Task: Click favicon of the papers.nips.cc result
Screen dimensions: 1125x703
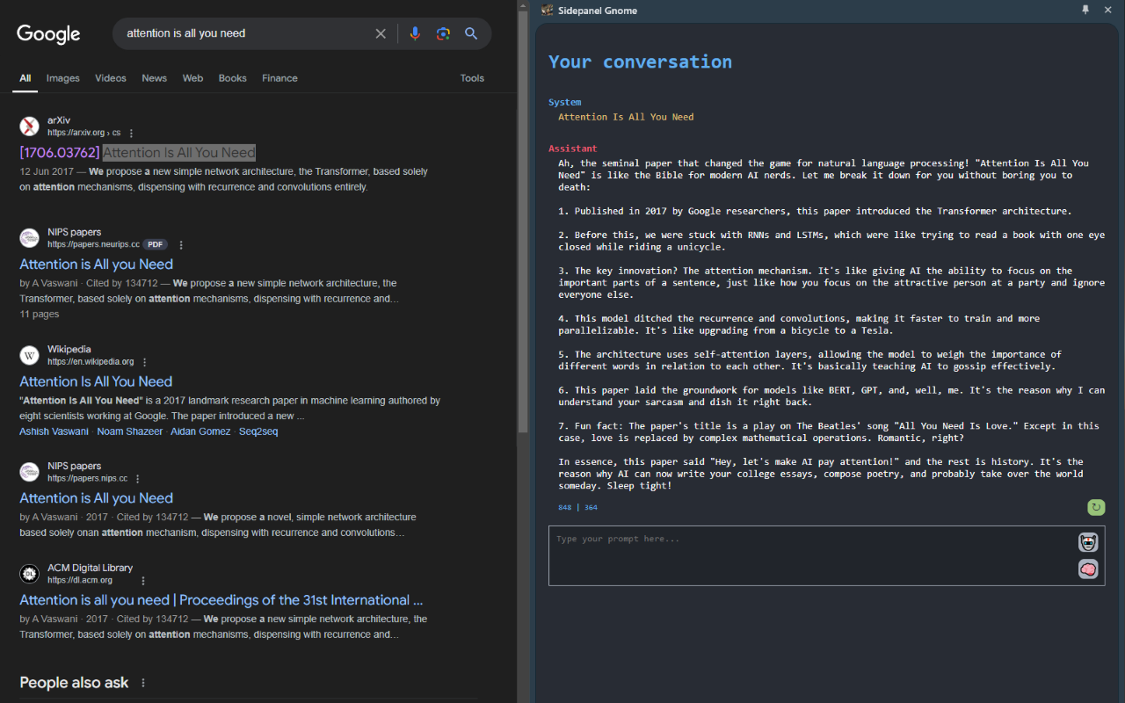Action: point(30,472)
